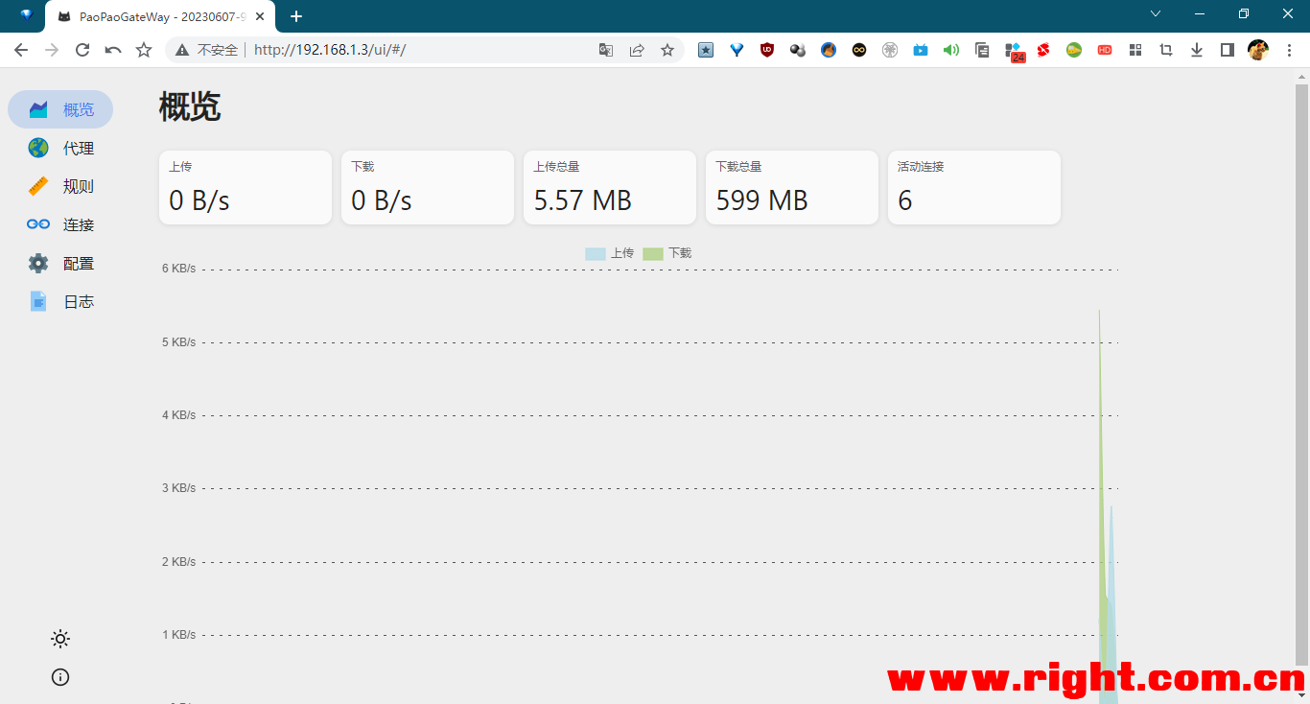1310x704 pixels.
Task: Click the undo-style toolbar arrow
Action: point(113,50)
